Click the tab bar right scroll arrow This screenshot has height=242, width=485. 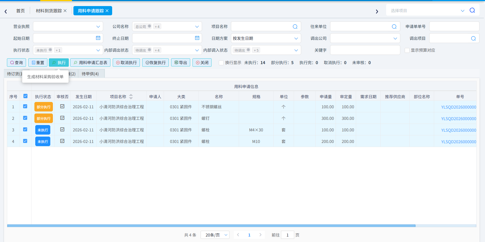click(x=377, y=12)
